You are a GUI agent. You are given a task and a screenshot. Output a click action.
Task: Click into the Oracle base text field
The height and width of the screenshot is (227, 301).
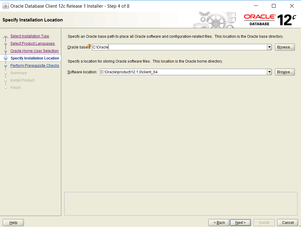[x=180, y=47]
